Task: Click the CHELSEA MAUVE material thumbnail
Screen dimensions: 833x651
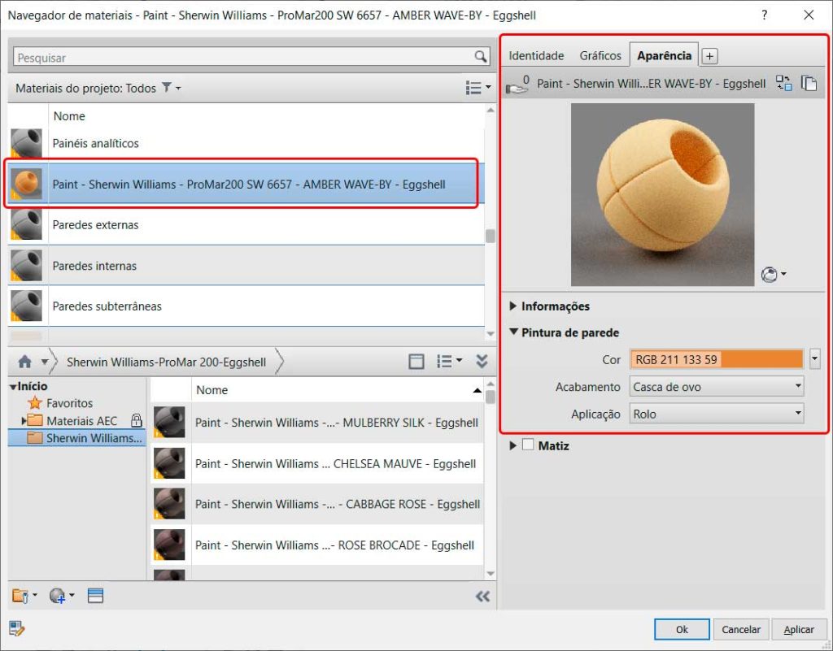Action: tap(169, 463)
